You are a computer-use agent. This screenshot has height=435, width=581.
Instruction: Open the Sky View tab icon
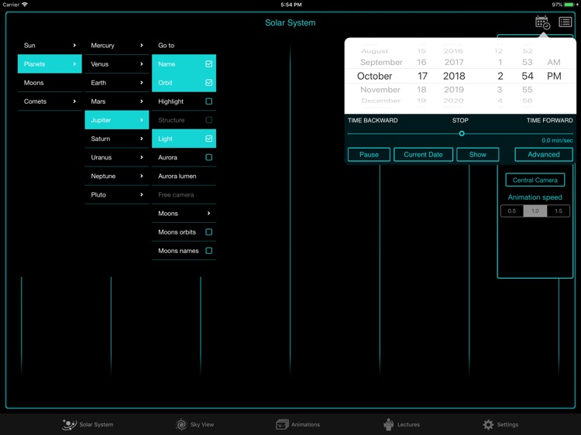pyautogui.click(x=181, y=424)
